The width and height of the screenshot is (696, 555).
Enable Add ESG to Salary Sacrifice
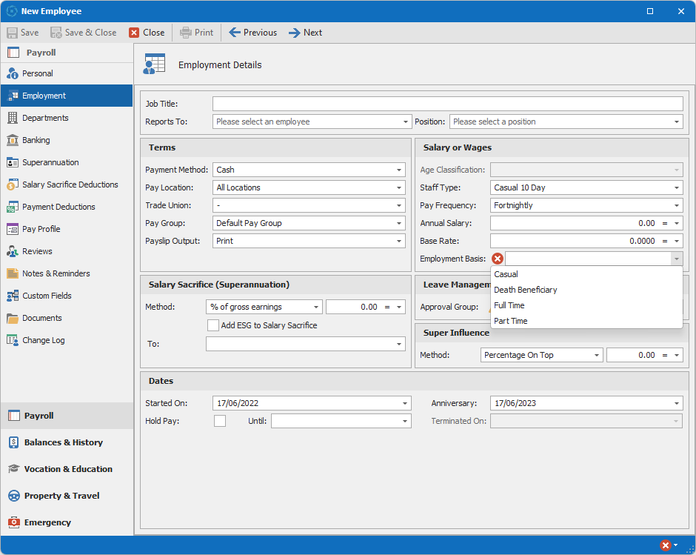[x=213, y=325]
